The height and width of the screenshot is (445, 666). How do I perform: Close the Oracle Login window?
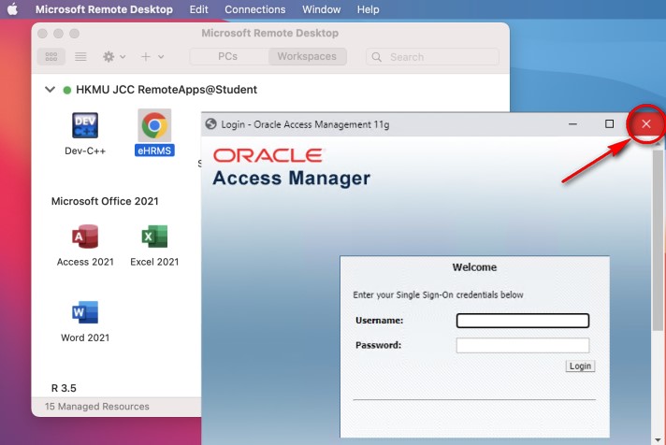[646, 124]
